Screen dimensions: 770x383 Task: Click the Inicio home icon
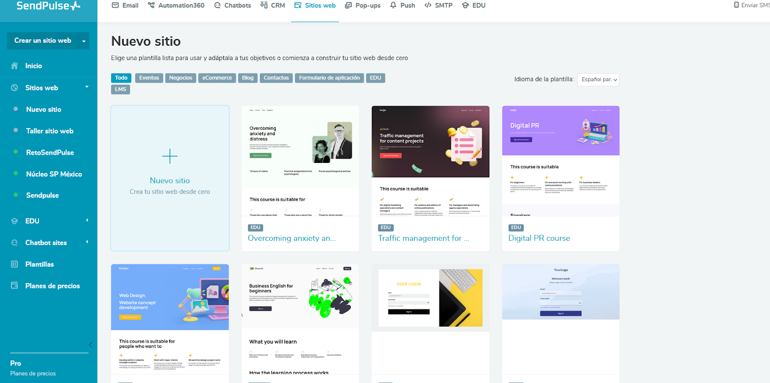coord(14,66)
